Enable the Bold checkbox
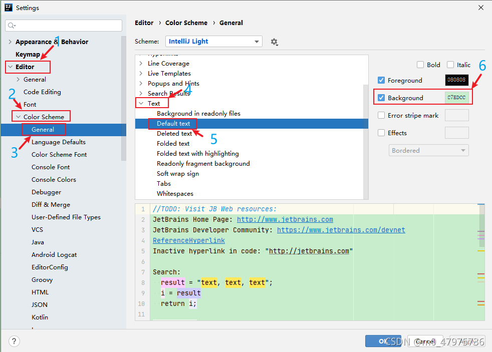The width and height of the screenshot is (492, 352). pos(420,65)
